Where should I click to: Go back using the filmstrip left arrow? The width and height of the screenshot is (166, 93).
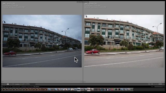click(x=9, y=87)
